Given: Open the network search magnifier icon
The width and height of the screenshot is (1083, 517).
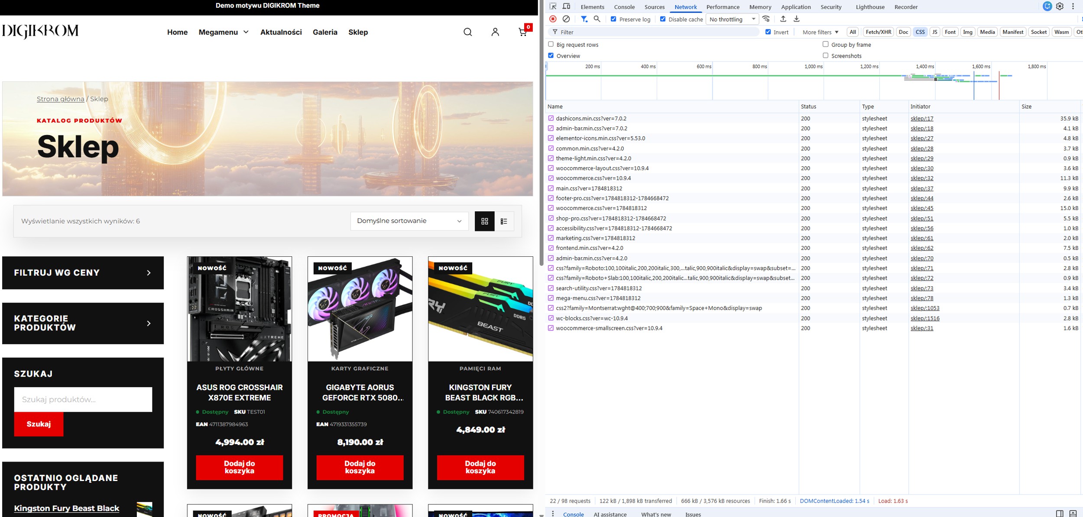Looking at the screenshot, I should (597, 19).
